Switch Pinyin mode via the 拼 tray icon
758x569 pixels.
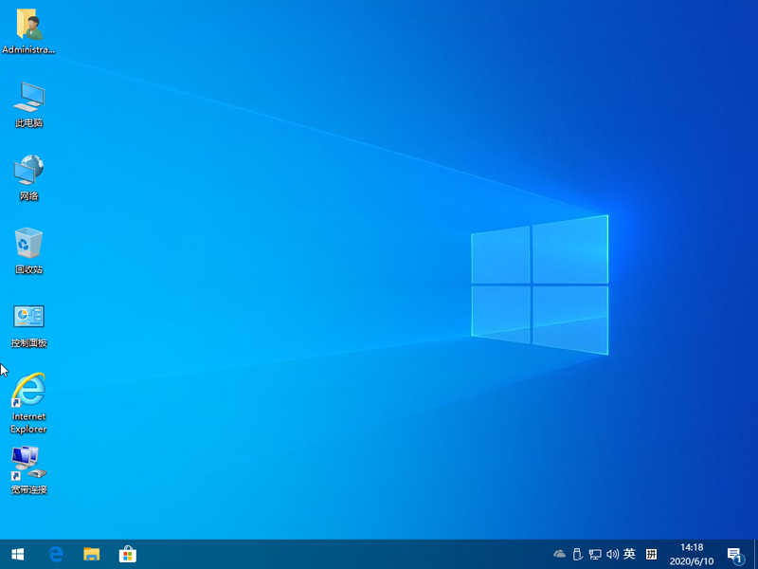[x=651, y=554]
